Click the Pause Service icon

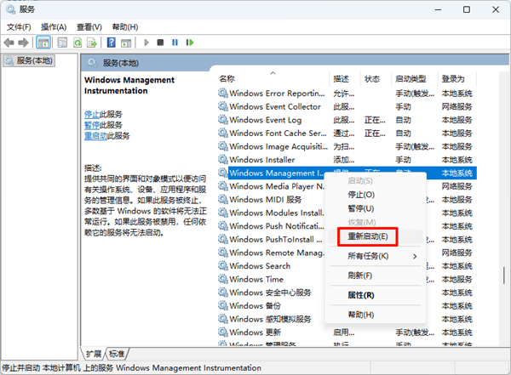[175, 43]
